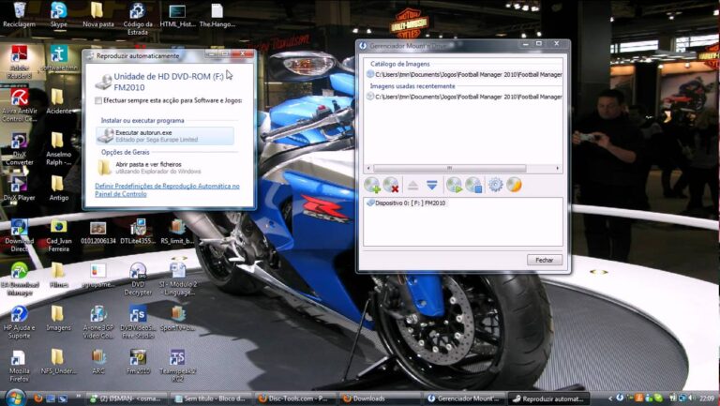Open the Windows Start orb
Viewport: 720px width, 406px height.
click(15, 398)
